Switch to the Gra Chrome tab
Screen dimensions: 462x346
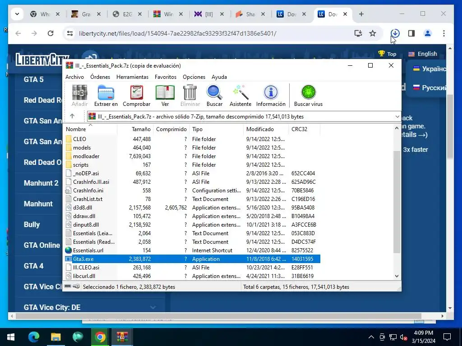coord(86,14)
